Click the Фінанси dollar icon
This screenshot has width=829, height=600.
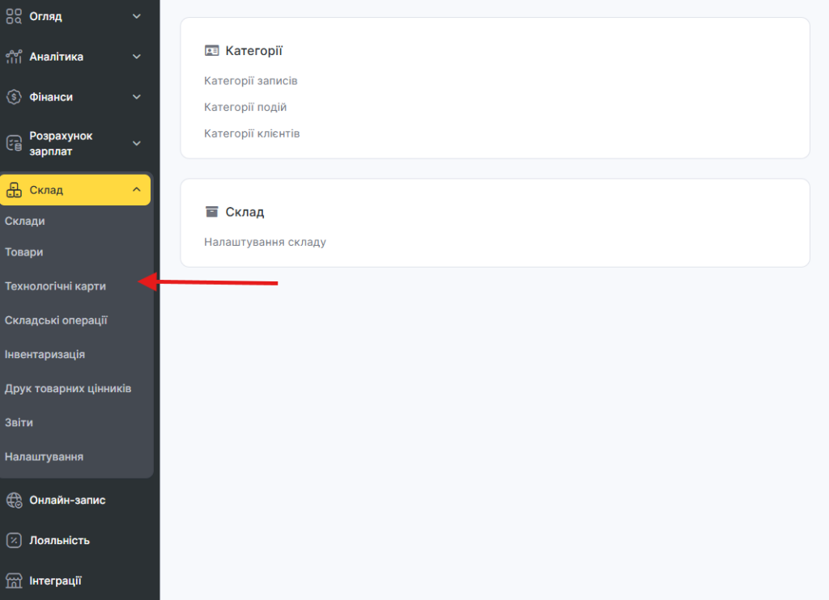[14, 97]
